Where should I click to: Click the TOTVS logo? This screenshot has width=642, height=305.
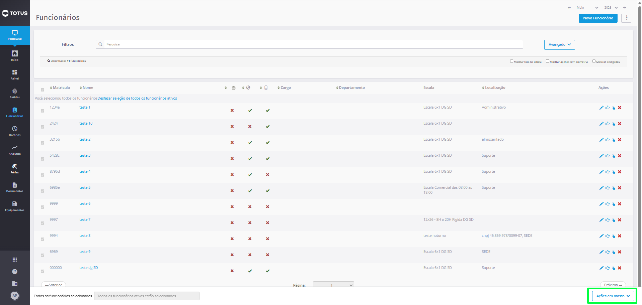[x=15, y=13]
